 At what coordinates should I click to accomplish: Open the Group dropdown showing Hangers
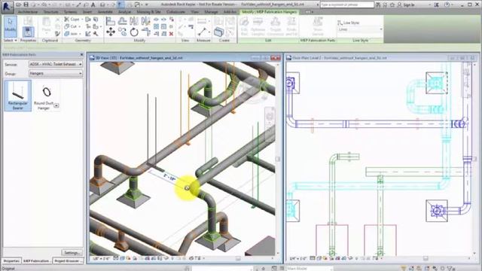[x=56, y=74]
